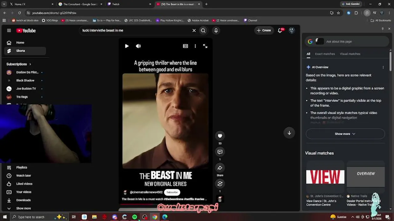Select the Visual matches tab
Image resolution: width=394 pixels, height=221 pixels.
350,54
